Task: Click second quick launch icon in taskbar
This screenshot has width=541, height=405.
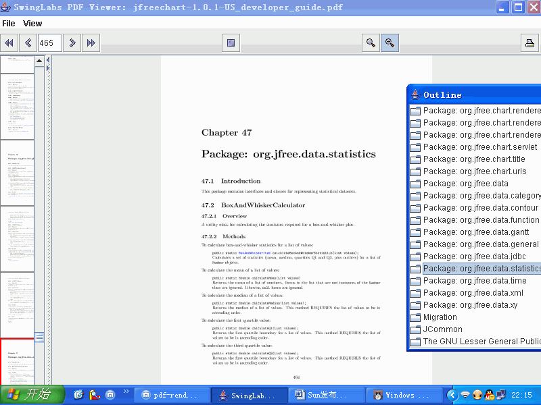Action: (x=95, y=394)
